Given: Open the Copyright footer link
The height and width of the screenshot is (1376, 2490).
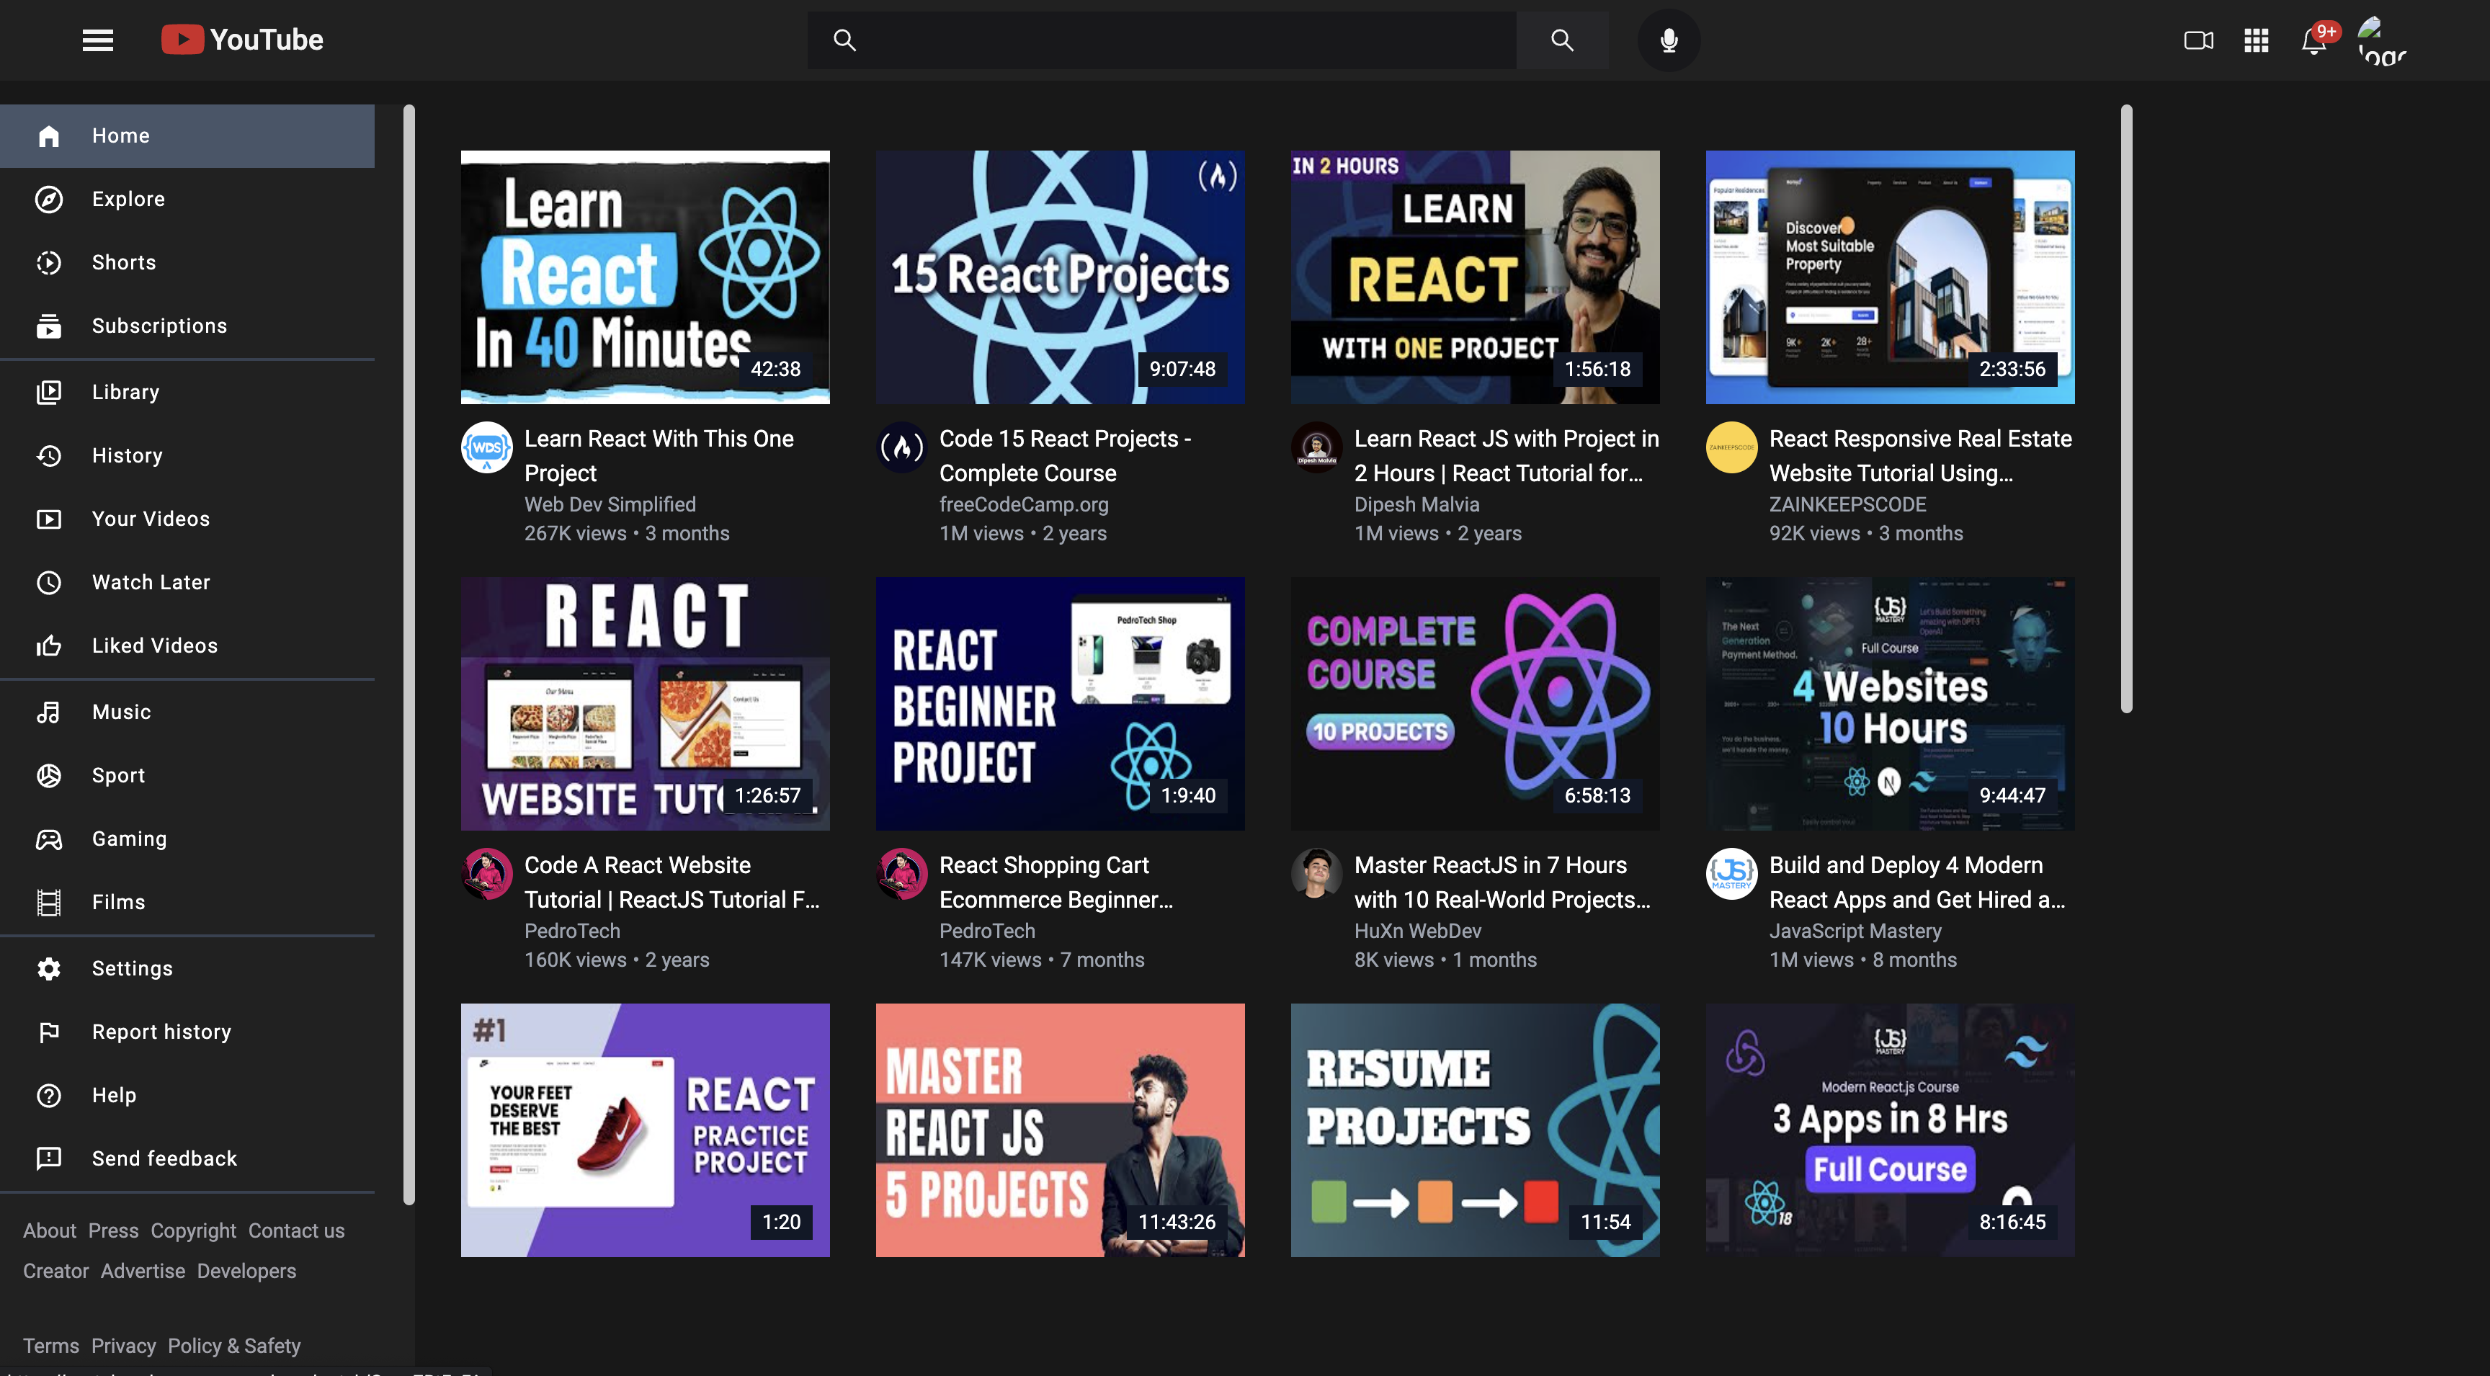Looking at the screenshot, I should click(193, 1231).
